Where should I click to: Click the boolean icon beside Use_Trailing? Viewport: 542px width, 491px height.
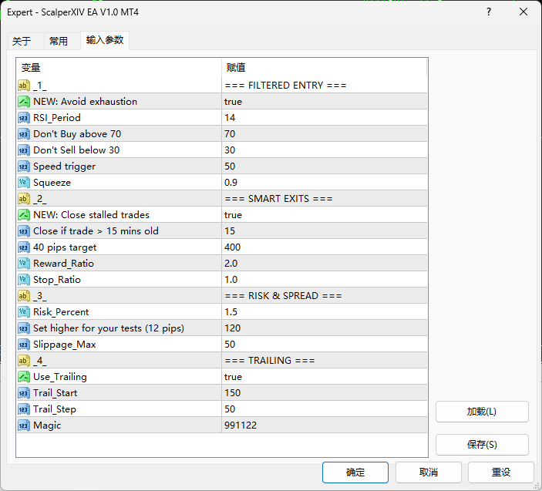point(24,376)
